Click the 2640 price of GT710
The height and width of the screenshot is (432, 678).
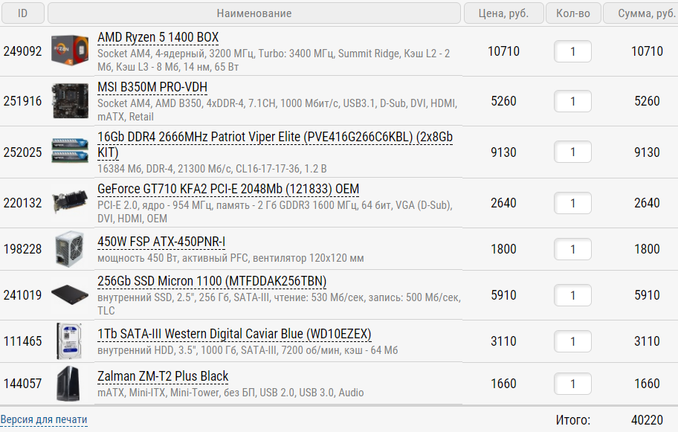pos(503,203)
